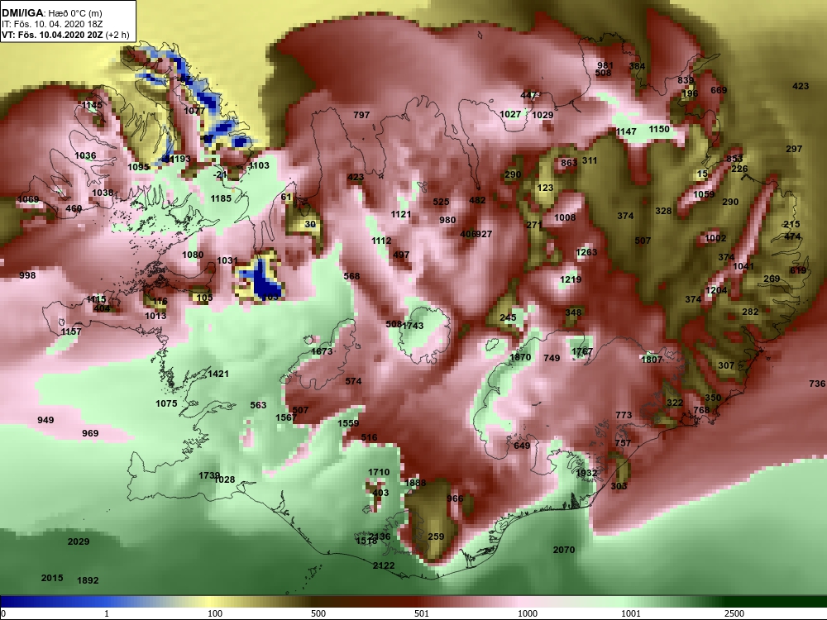Click the map value '749'
The image size is (827, 620).
(x=552, y=359)
